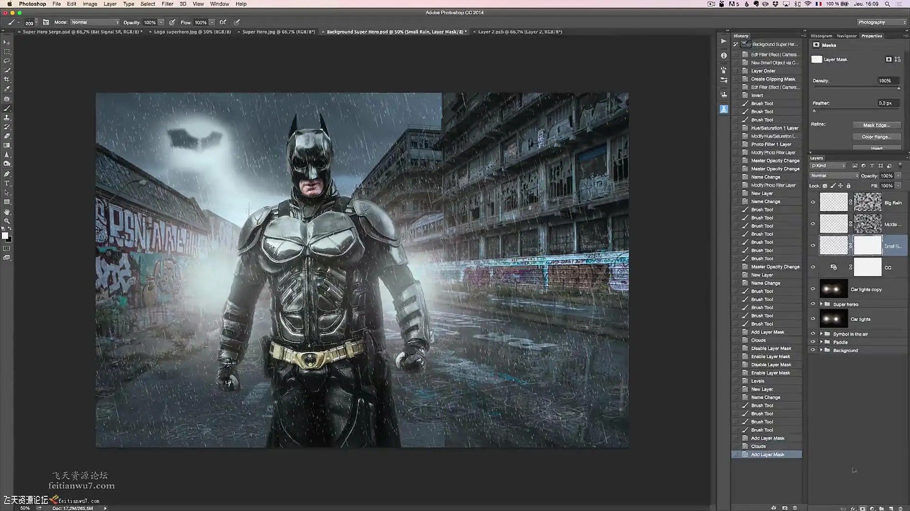The width and height of the screenshot is (910, 511).
Task: Select the Clone Stamp tool
Action: 7,117
